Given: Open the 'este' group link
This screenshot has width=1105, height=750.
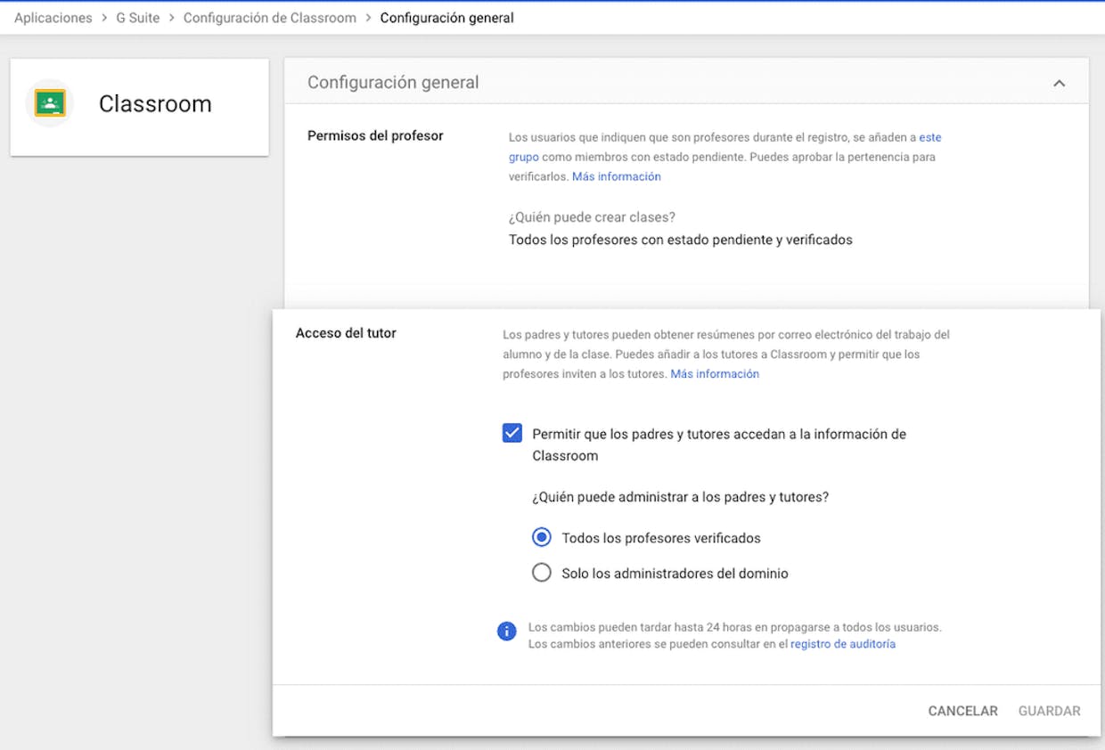Looking at the screenshot, I should [x=930, y=137].
